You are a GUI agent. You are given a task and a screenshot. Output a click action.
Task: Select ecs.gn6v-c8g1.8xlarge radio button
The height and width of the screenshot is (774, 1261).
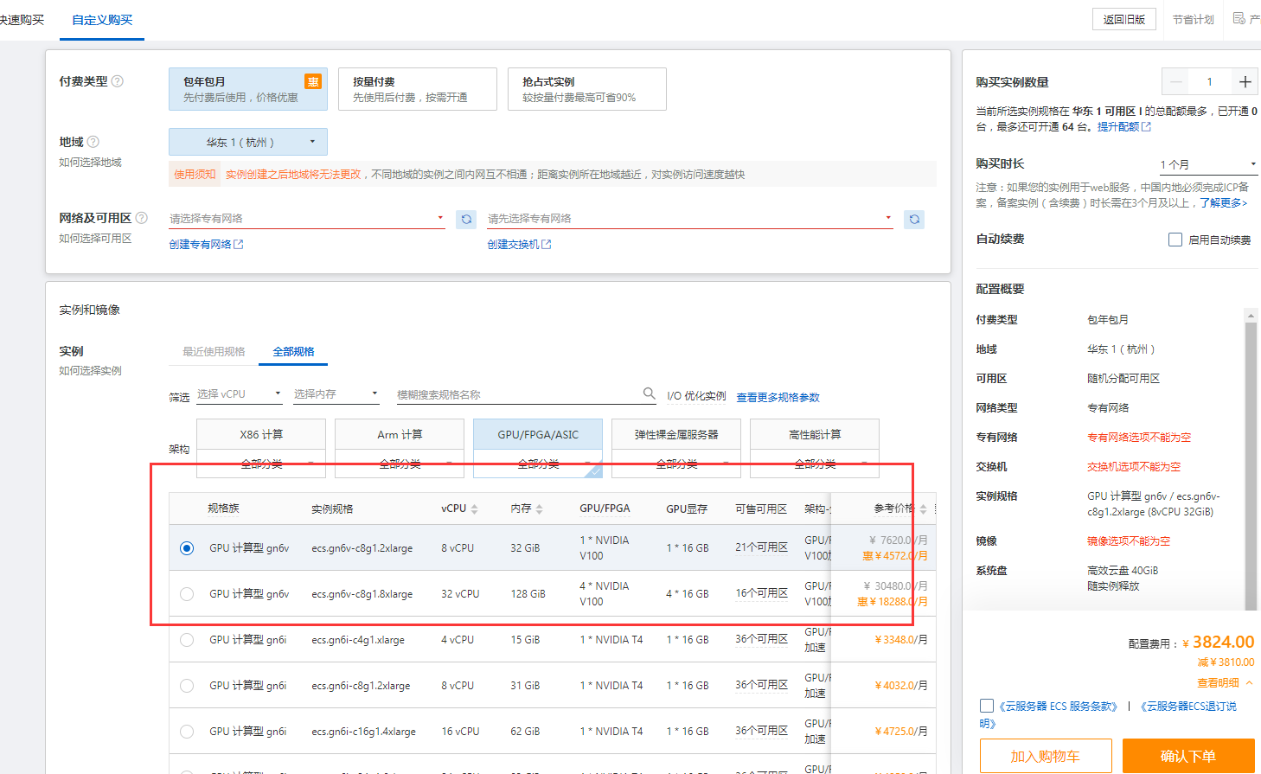click(x=187, y=594)
